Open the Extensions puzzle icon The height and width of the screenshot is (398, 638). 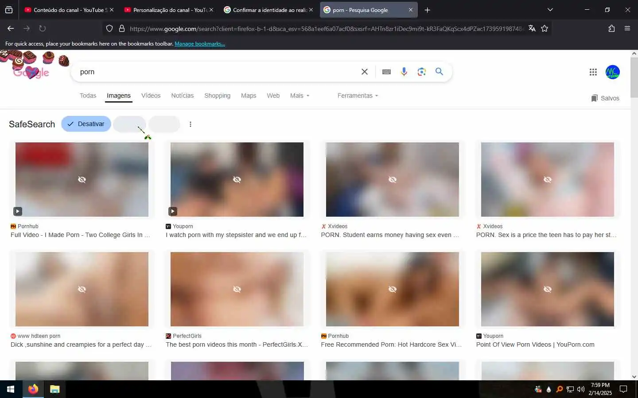coord(611,28)
